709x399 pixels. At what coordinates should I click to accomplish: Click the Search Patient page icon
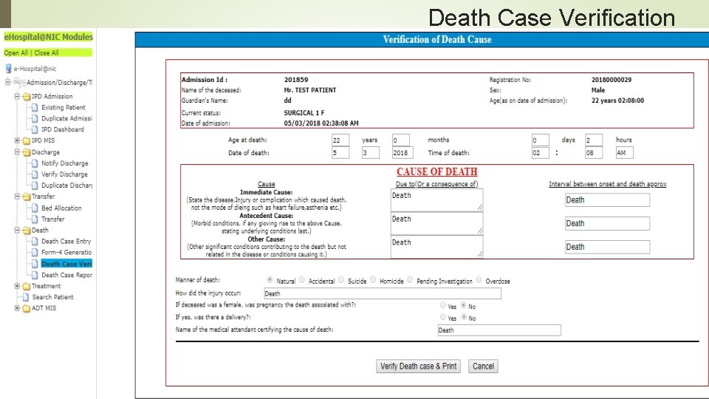(26, 297)
